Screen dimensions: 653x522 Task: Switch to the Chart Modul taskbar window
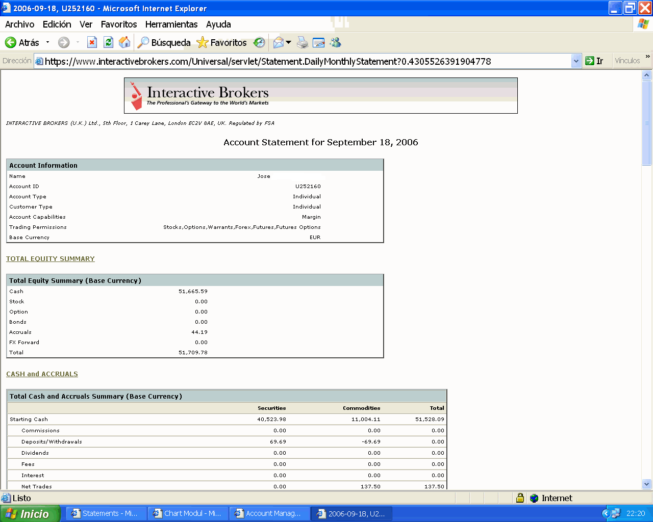point(189,513)
